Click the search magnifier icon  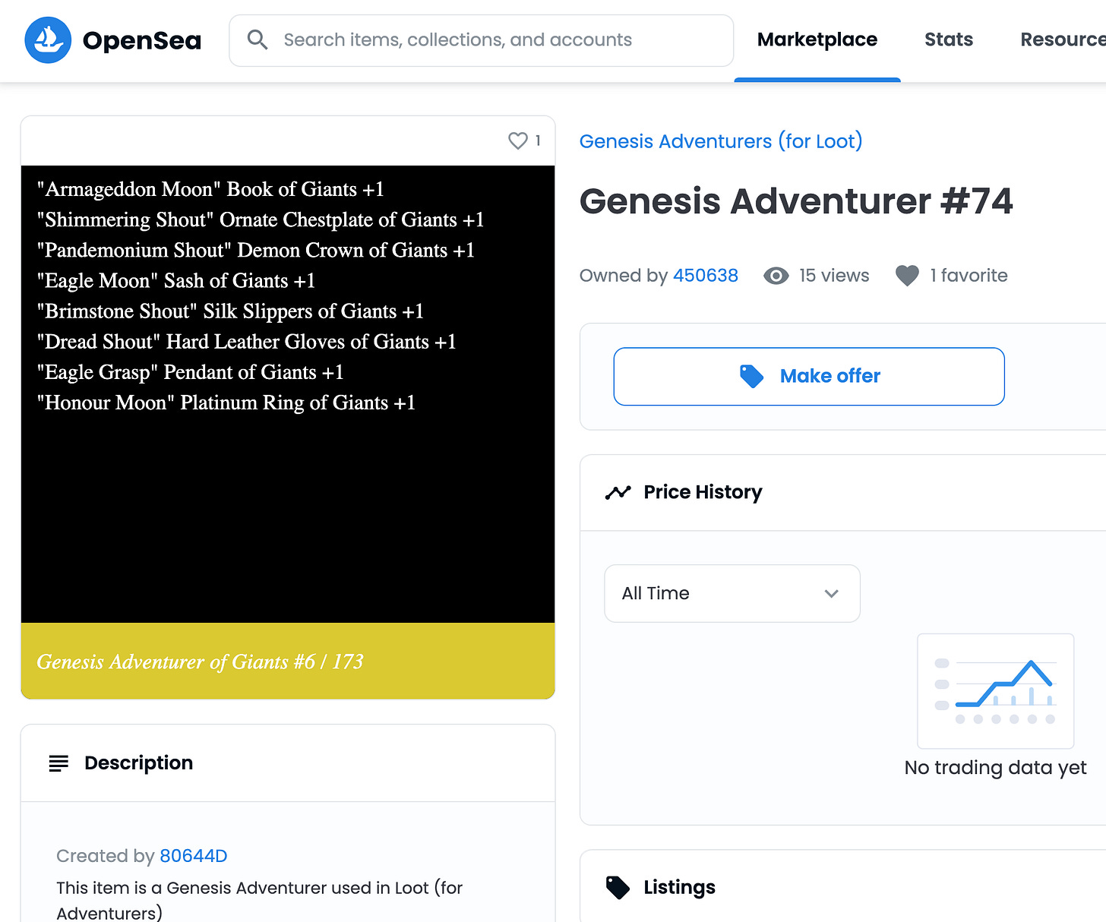258,40
